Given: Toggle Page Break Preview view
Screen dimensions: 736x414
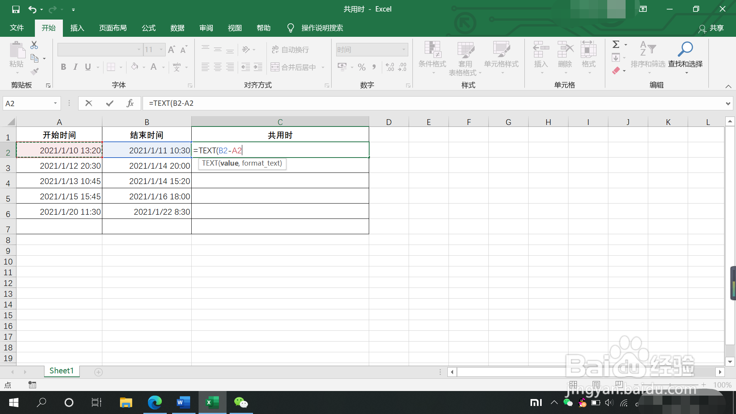Looking at the screenshot, I should click(619, 384).
